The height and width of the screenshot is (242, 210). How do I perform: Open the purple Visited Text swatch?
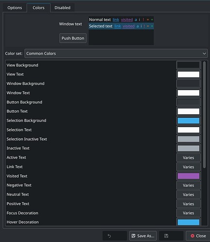tap(189, 176)
